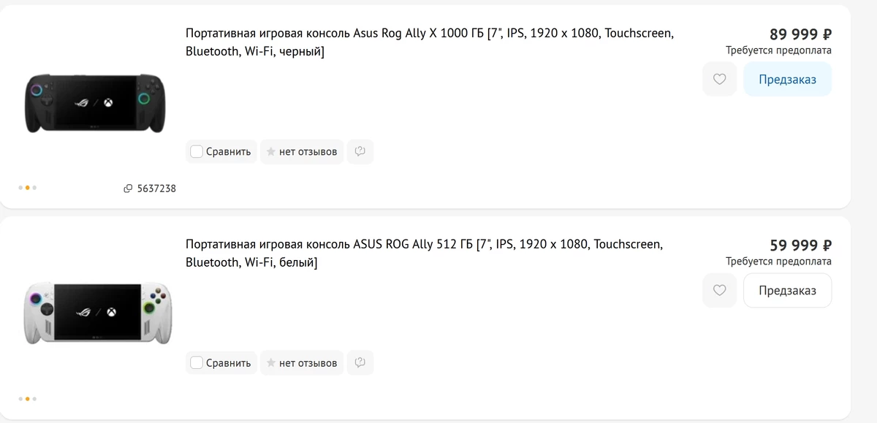Click the speech bubble icon for Ally X 1000 ГБ
The image size is (877, 423).
coord(360,151)
